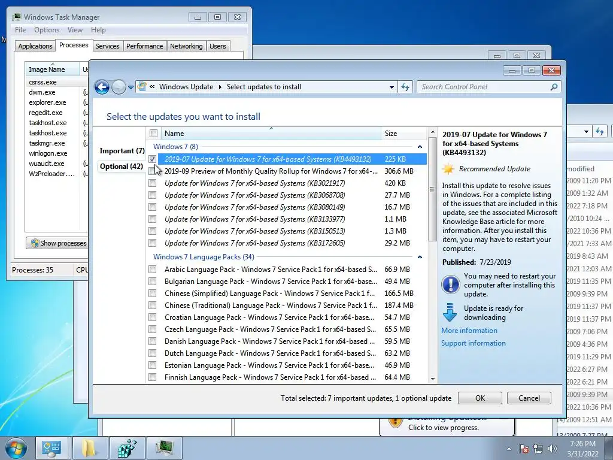Open the More information link

tap(469, 331)
